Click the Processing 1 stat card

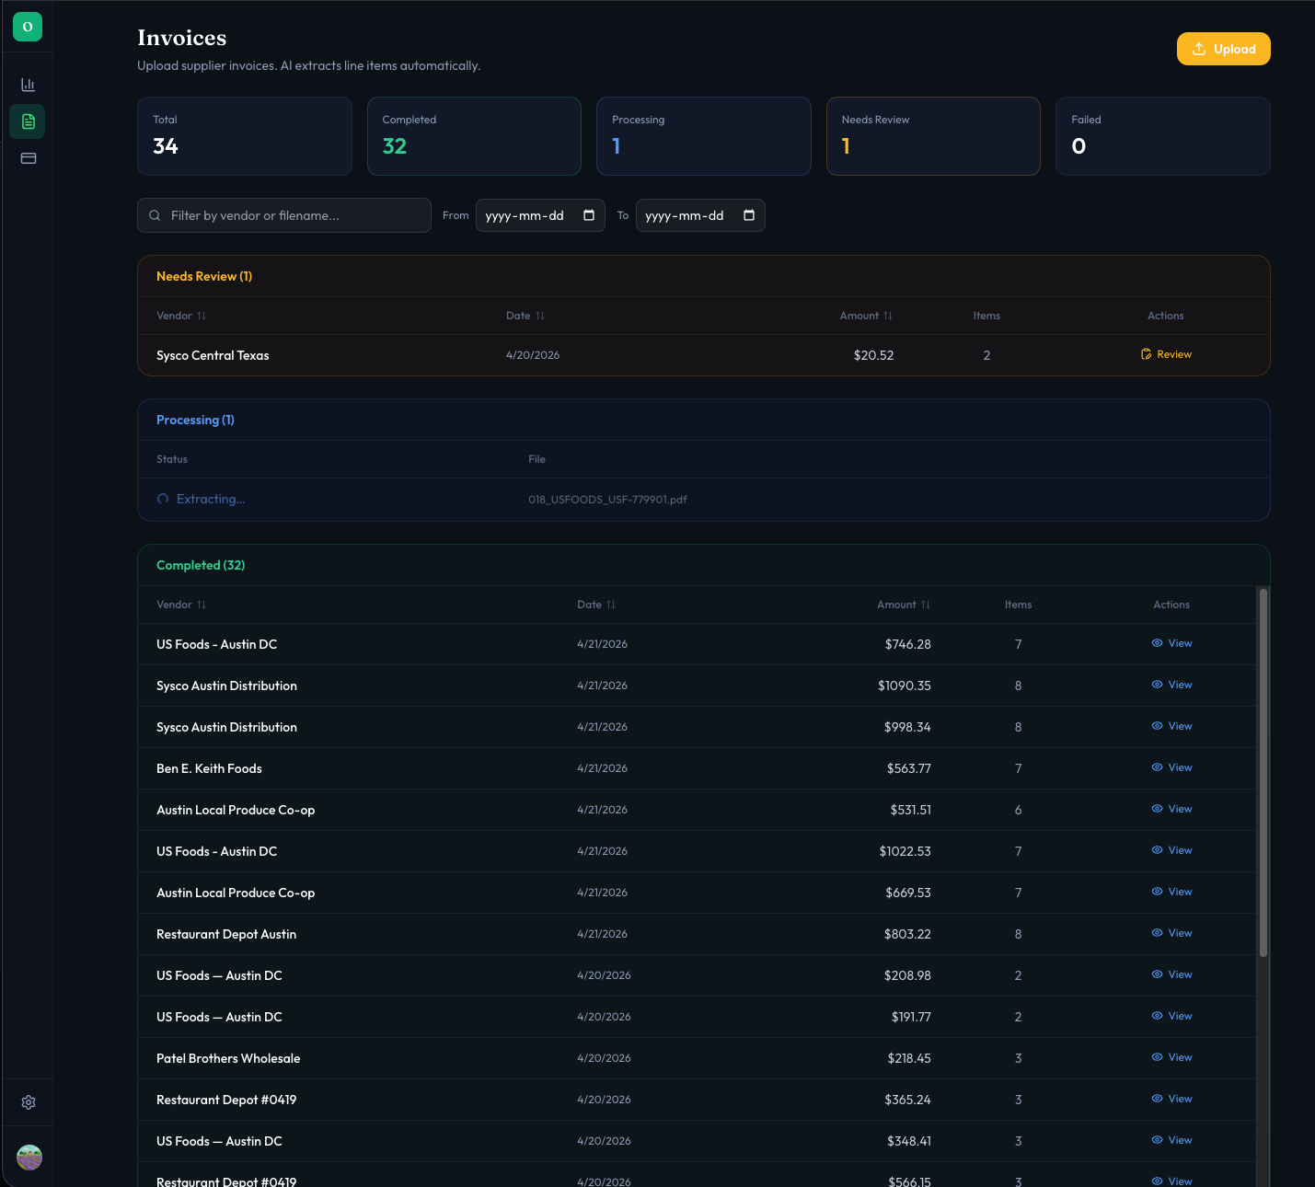(704, 136)
